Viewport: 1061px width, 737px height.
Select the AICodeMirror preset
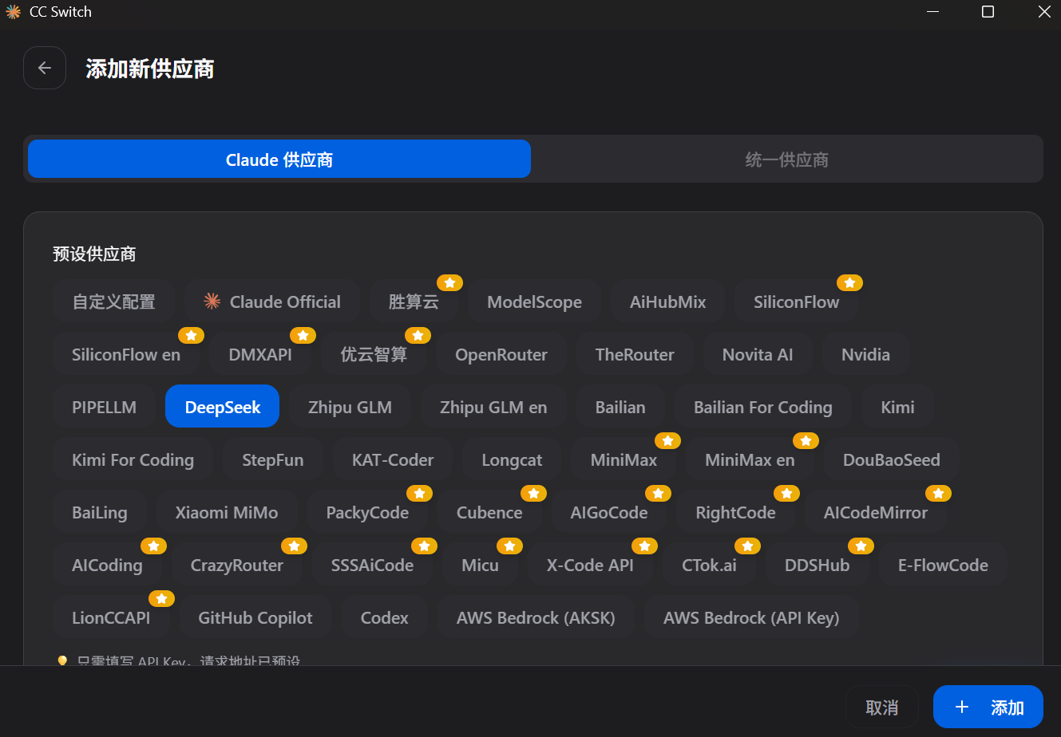(x=876, y=512)
